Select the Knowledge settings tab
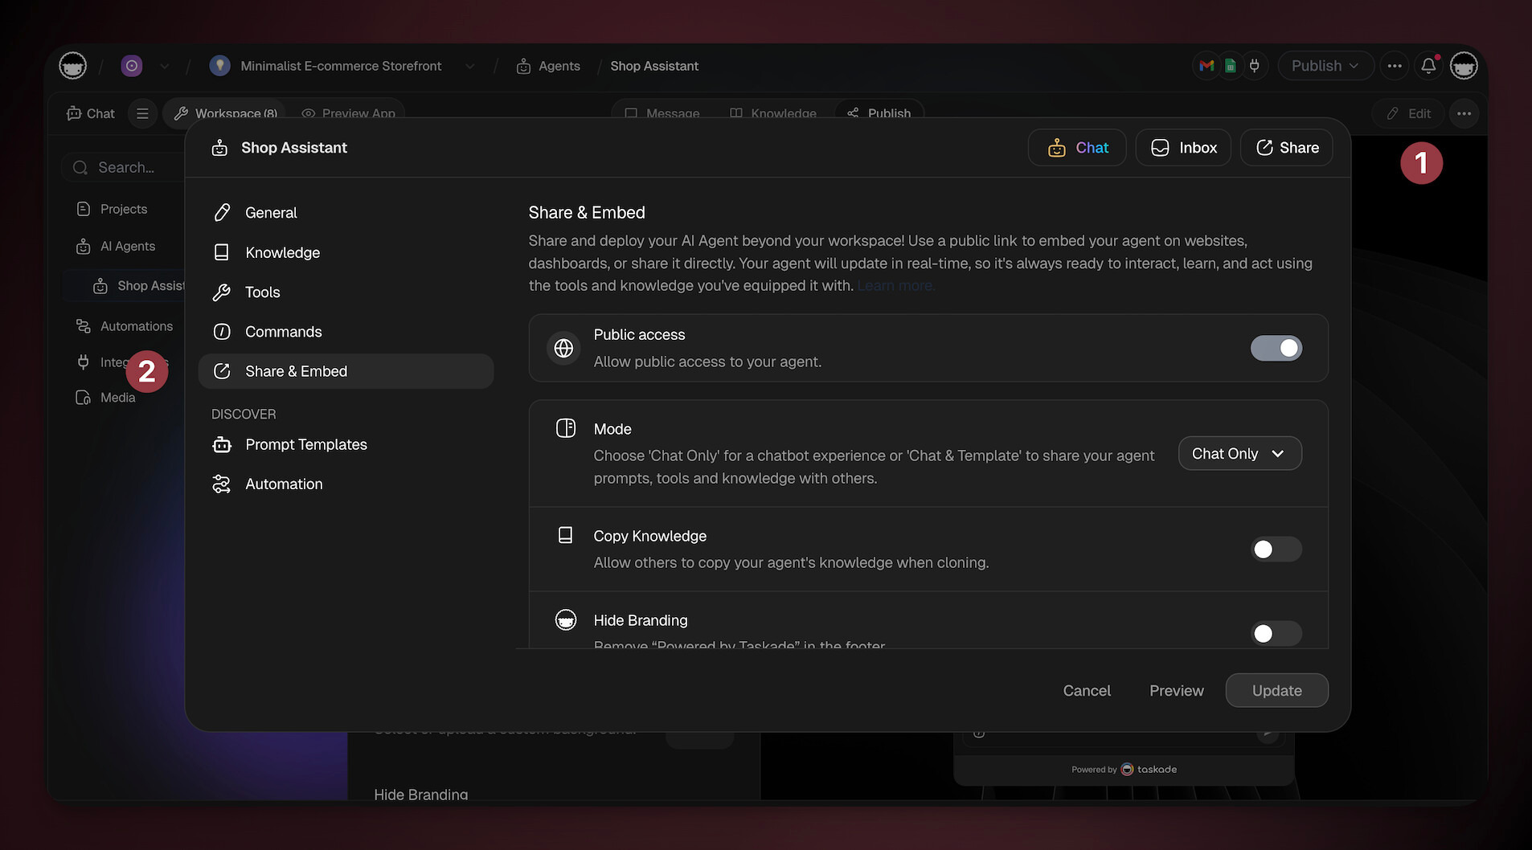 pos(282,252)
